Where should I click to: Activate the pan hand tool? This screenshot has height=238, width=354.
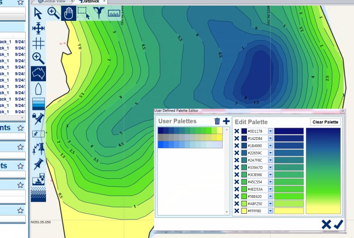[x=68, y=13]
